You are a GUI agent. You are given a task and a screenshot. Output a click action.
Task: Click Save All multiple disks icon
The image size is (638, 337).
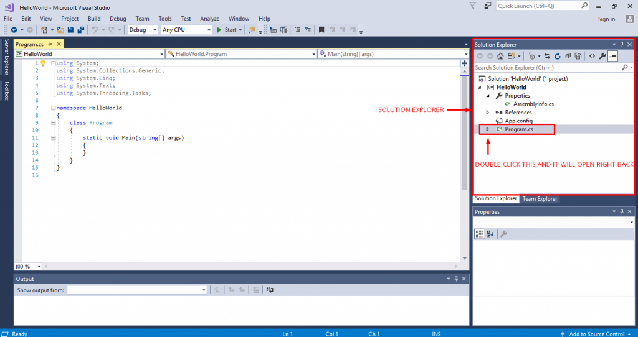[x=80, y=30]
